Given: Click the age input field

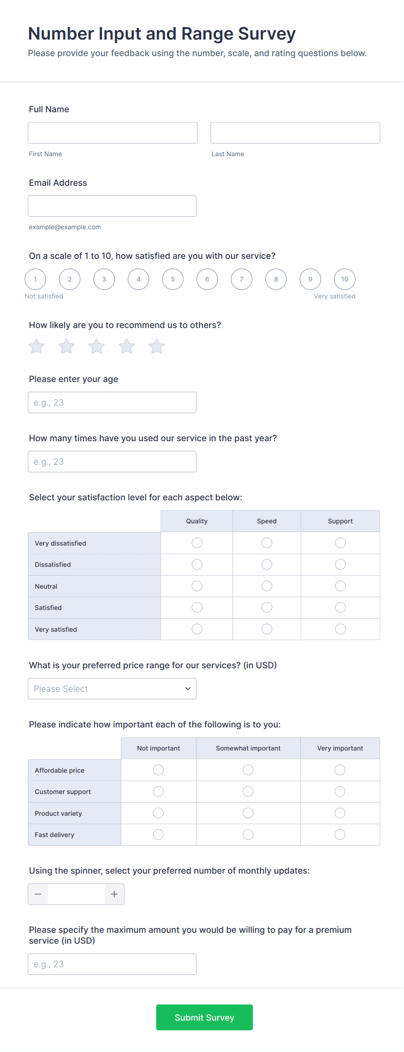Looking at the screenshot, I should tap(112, 402).
